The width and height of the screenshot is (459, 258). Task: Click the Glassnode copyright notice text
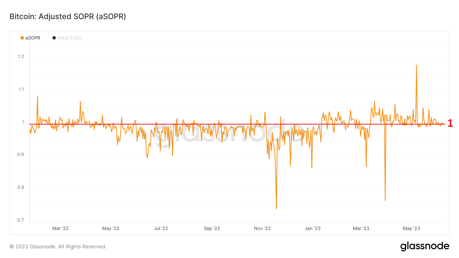[x=58, y=247]
